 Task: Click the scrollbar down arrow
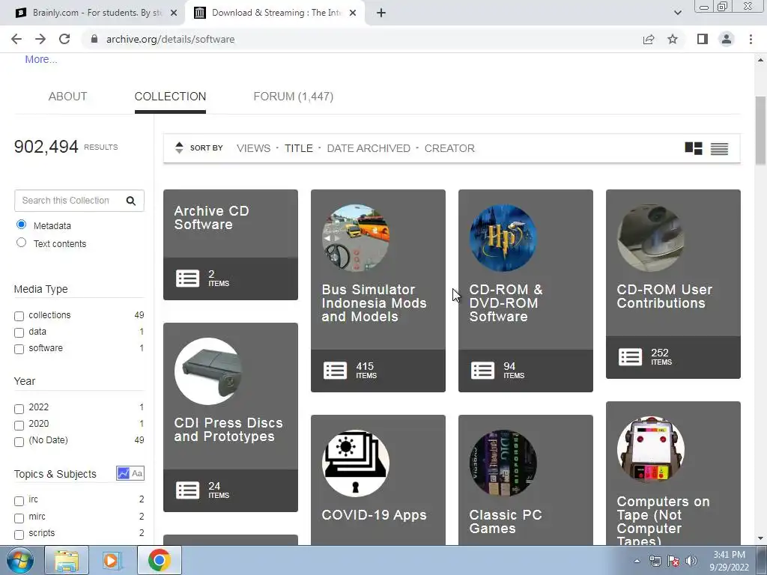coord(760,538)
